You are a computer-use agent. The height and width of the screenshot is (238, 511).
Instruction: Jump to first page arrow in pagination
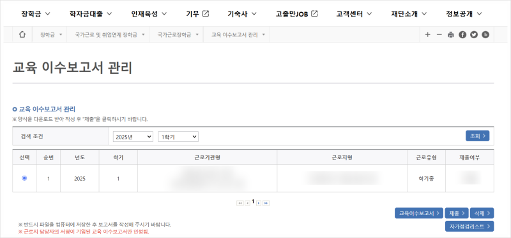click(240, 203)
